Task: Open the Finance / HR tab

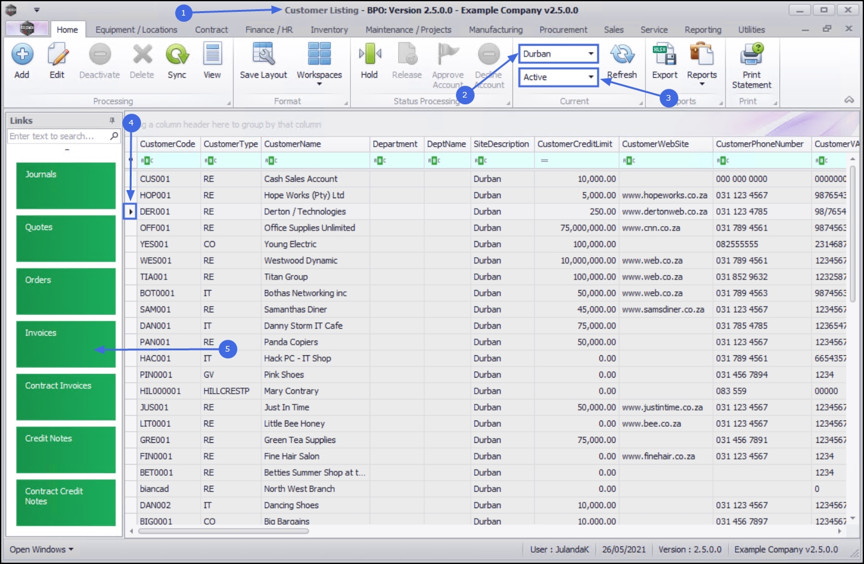Action: [x=268, y=29]
